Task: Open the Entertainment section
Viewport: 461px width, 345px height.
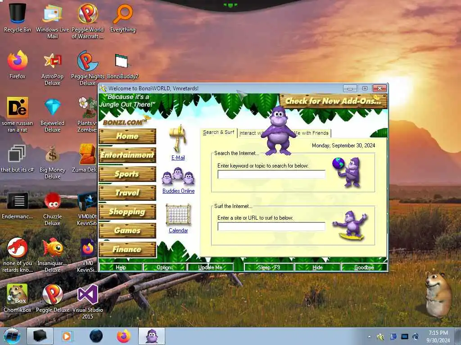Action: click(x=127, y=155)
